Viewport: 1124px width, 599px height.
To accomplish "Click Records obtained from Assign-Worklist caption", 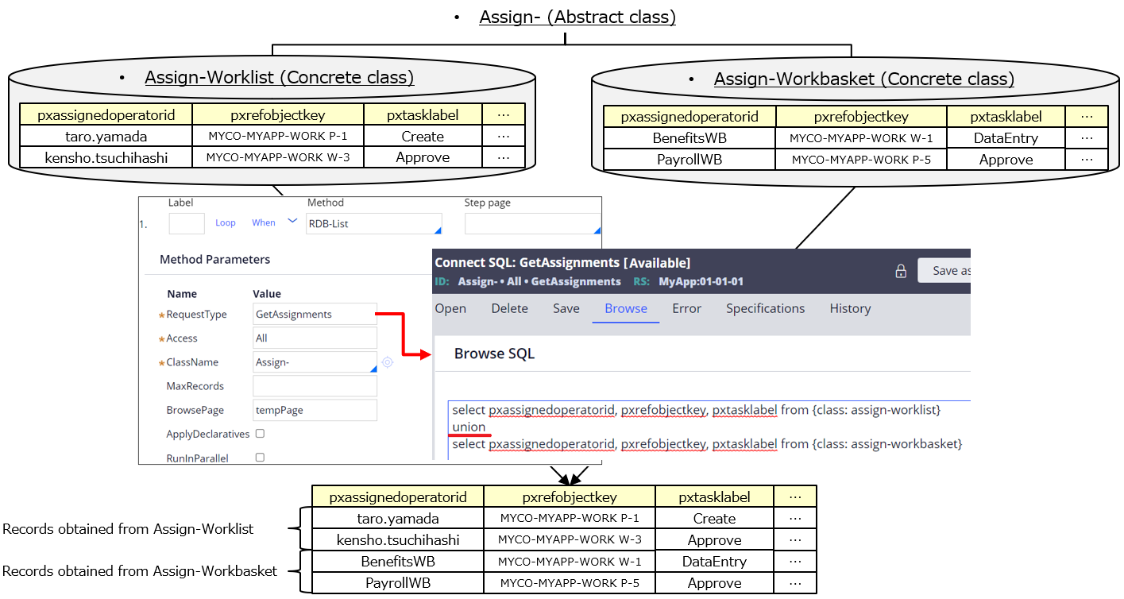I will 128,529.
